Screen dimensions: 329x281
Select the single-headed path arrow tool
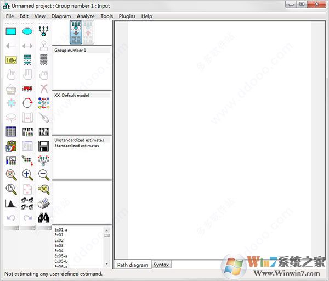(11, 46)
